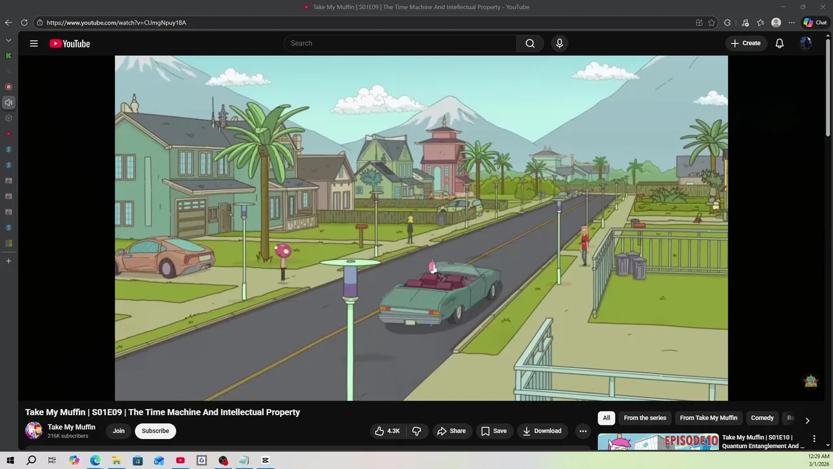Image resolution: width=833 pixels, height=469 pixels.
Task: Add a new tab with plus icon
Action: click(x=8, y=261)
